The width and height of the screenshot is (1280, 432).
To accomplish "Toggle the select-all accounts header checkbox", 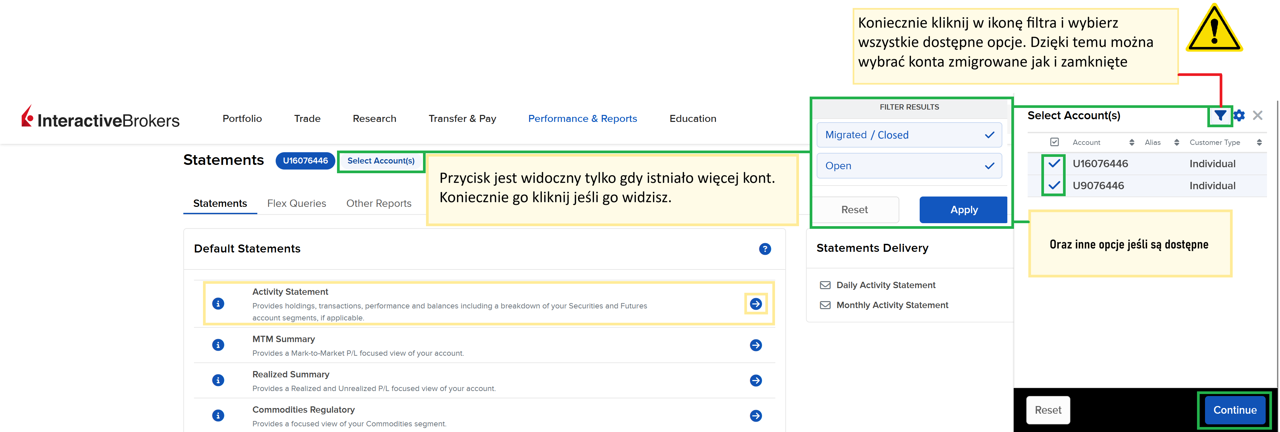I will 1054,142.
